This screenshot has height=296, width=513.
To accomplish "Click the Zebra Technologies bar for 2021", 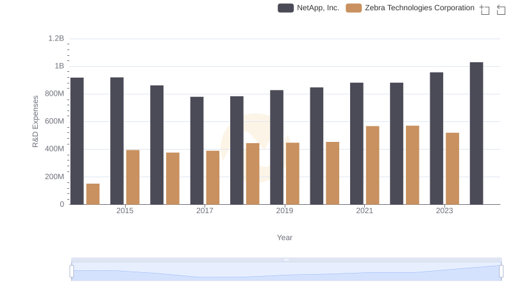I will pyautogui.click(x=373, y=165).
